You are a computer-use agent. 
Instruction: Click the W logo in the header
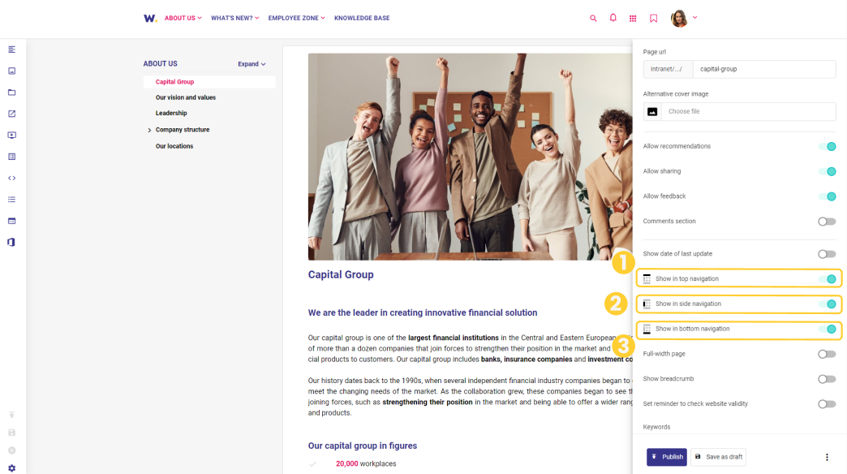[x=150, y=18]
